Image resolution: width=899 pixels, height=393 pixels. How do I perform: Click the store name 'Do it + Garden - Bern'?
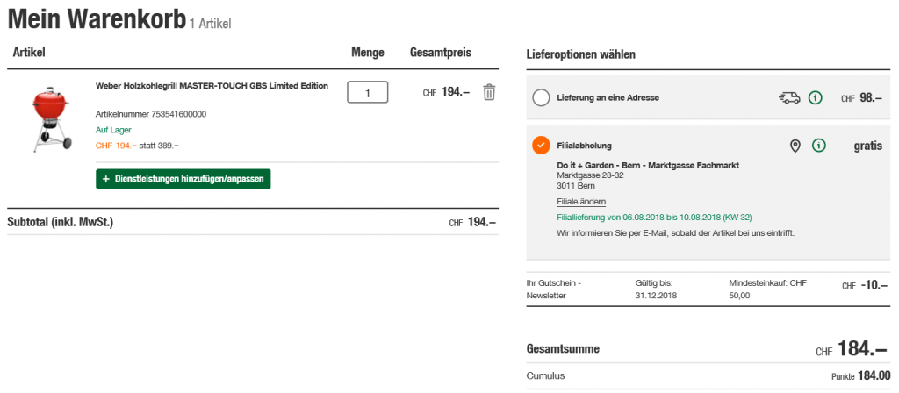648,165
